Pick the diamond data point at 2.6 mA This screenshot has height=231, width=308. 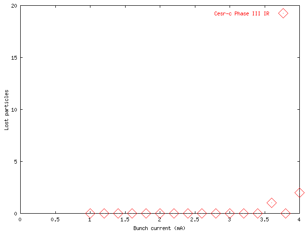tap(202, 213)
